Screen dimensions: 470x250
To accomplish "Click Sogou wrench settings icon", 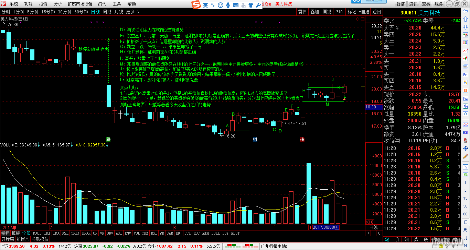I will click(258, 5).
